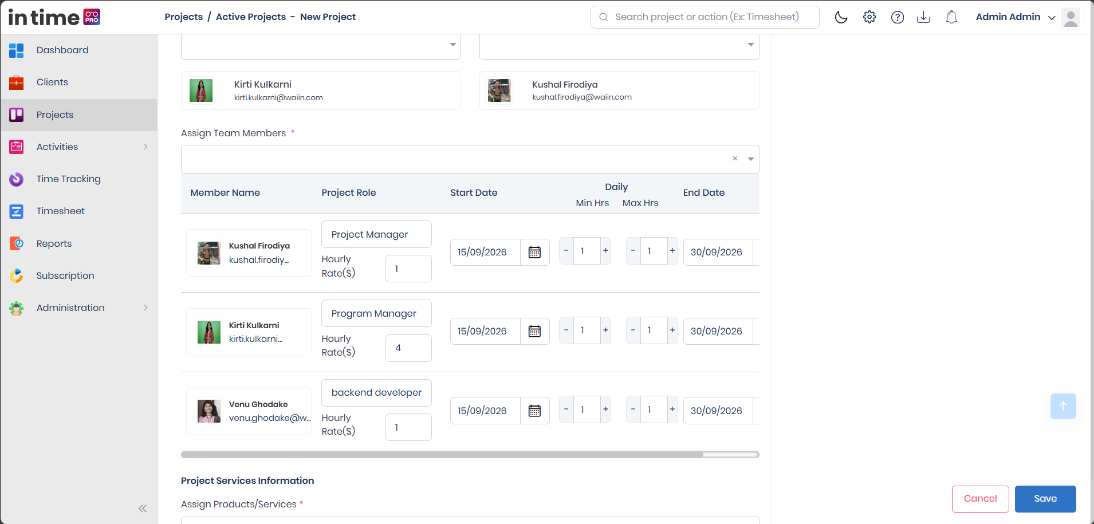The height and width of the screenshot is (524, 1094).
Task: Open dropdown above Kirti Kulkarni card
Action: pyautogui.click(x=452, y=45)
